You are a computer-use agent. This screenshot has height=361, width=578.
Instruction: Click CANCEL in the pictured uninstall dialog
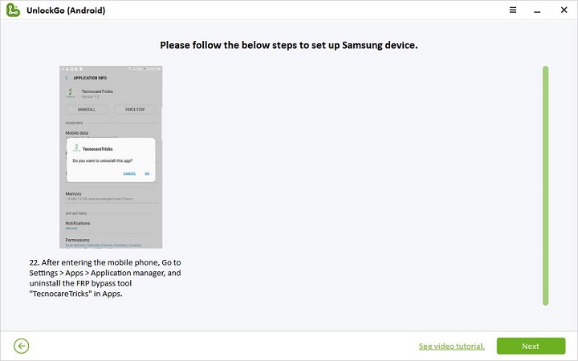(129, 174)
